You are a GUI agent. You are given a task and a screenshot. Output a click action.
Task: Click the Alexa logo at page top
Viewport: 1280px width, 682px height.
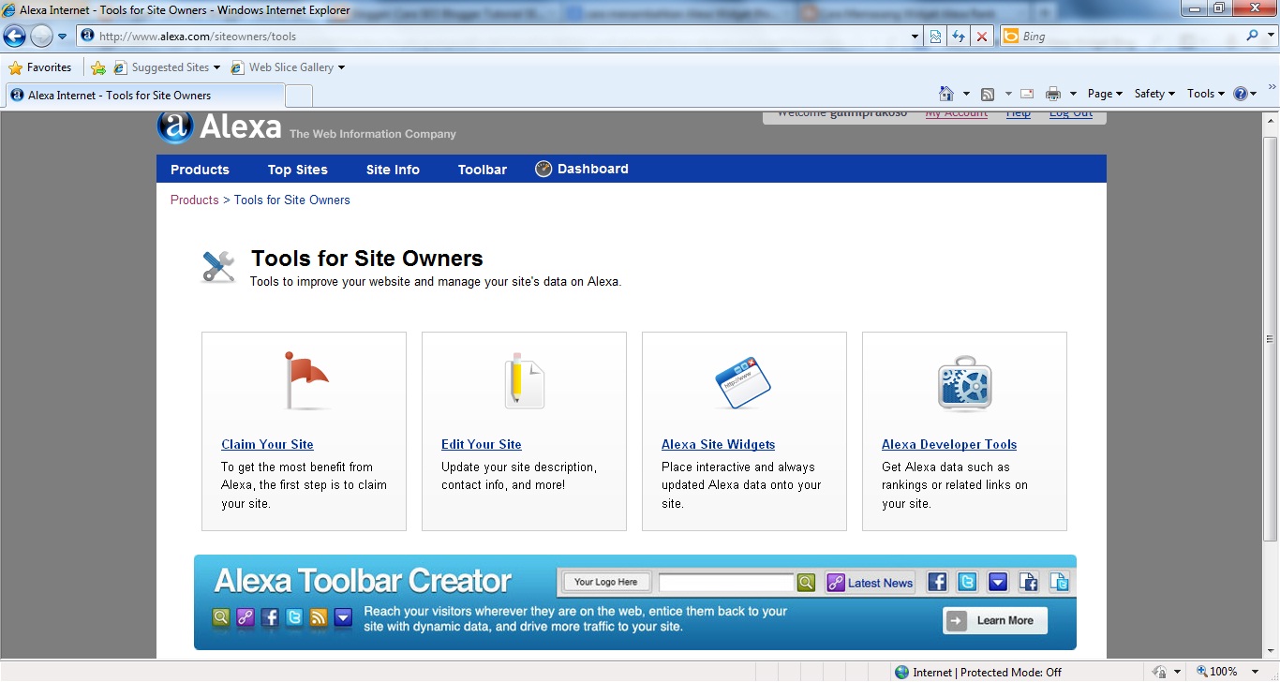[219, 126]
